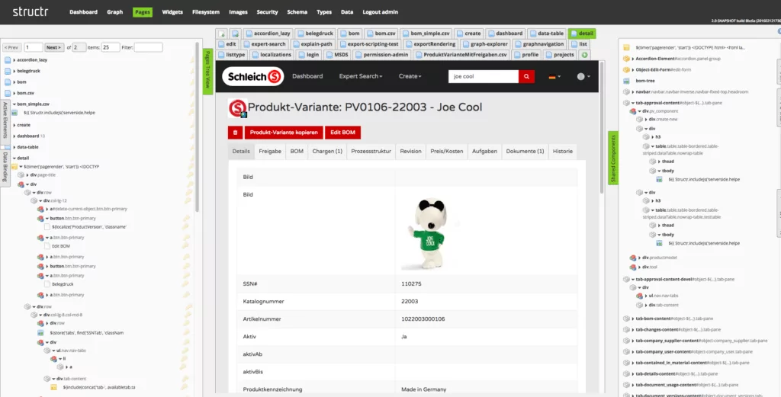Open the Create dropdown menu
This screenshot has width=781, height=397.
click(410, 77)
